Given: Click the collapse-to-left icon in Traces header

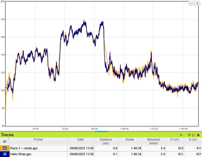Looking at the screenshot, I should click(181, 135).
